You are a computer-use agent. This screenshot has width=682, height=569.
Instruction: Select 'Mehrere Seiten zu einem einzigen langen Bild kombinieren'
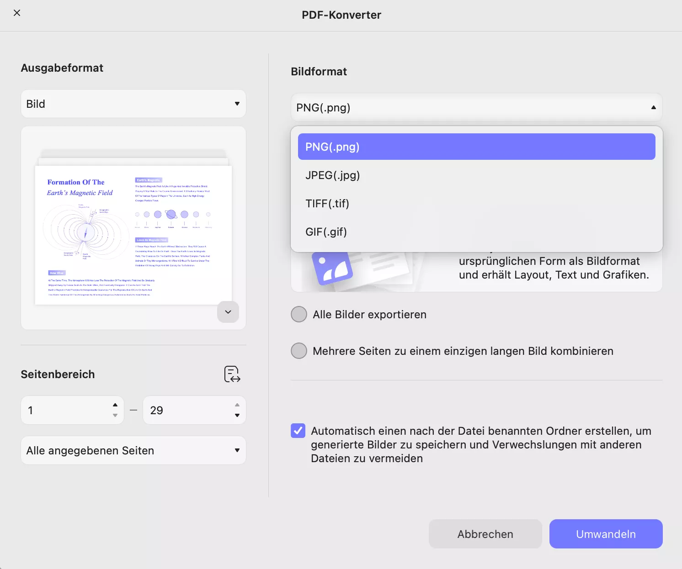(x=298, y=351)
